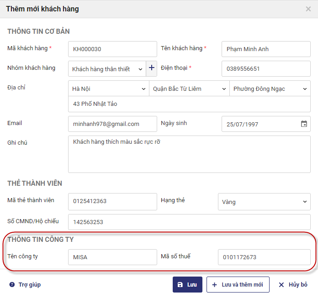The image size is (318, 298).
Task: Focus the Điện thoại phone field
Action: (x=265, y=69)
